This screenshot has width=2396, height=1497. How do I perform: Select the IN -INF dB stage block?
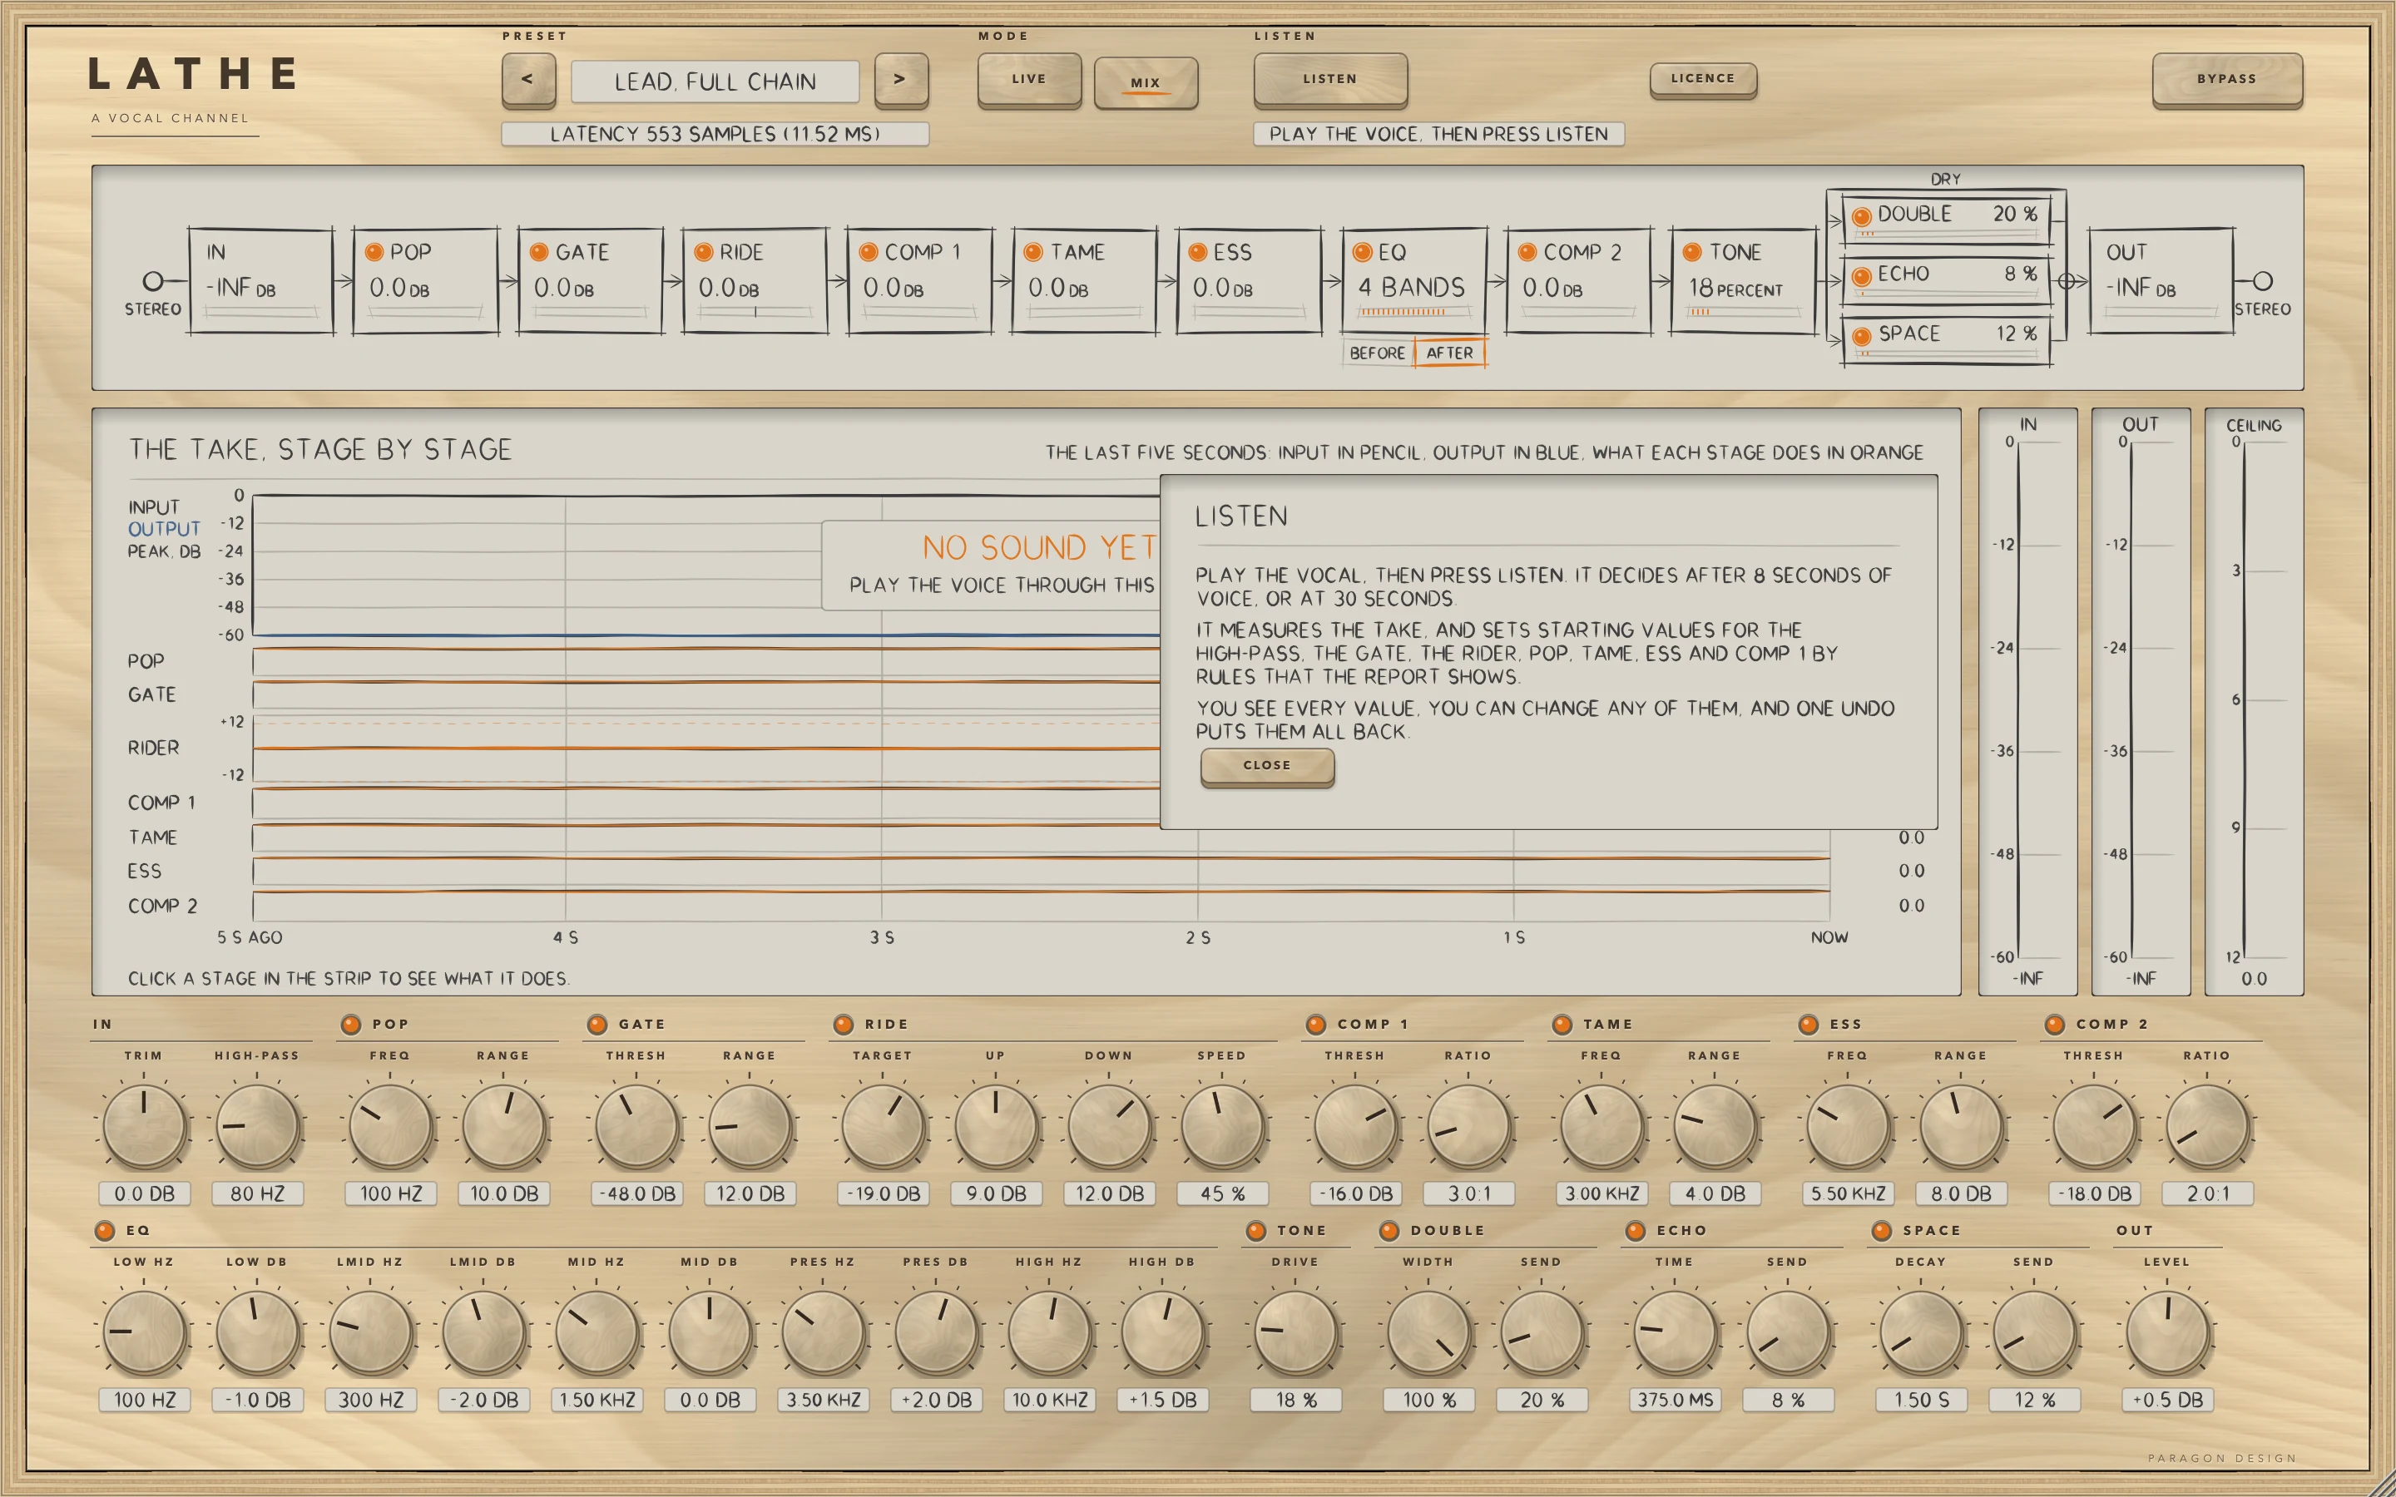click(x=260, y=281)
